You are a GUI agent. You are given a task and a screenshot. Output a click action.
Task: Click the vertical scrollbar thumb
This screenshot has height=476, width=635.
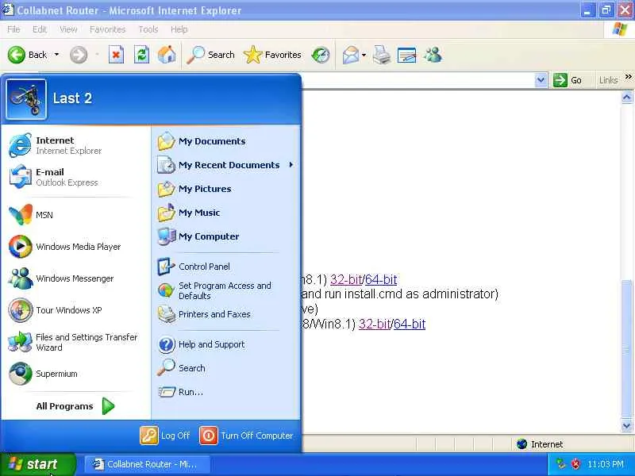tap(626, 349)
